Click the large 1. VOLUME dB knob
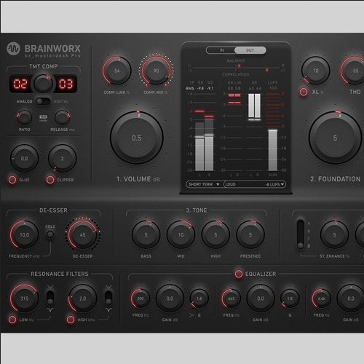Screen dimensions: 364x364 tap(137, 138)
